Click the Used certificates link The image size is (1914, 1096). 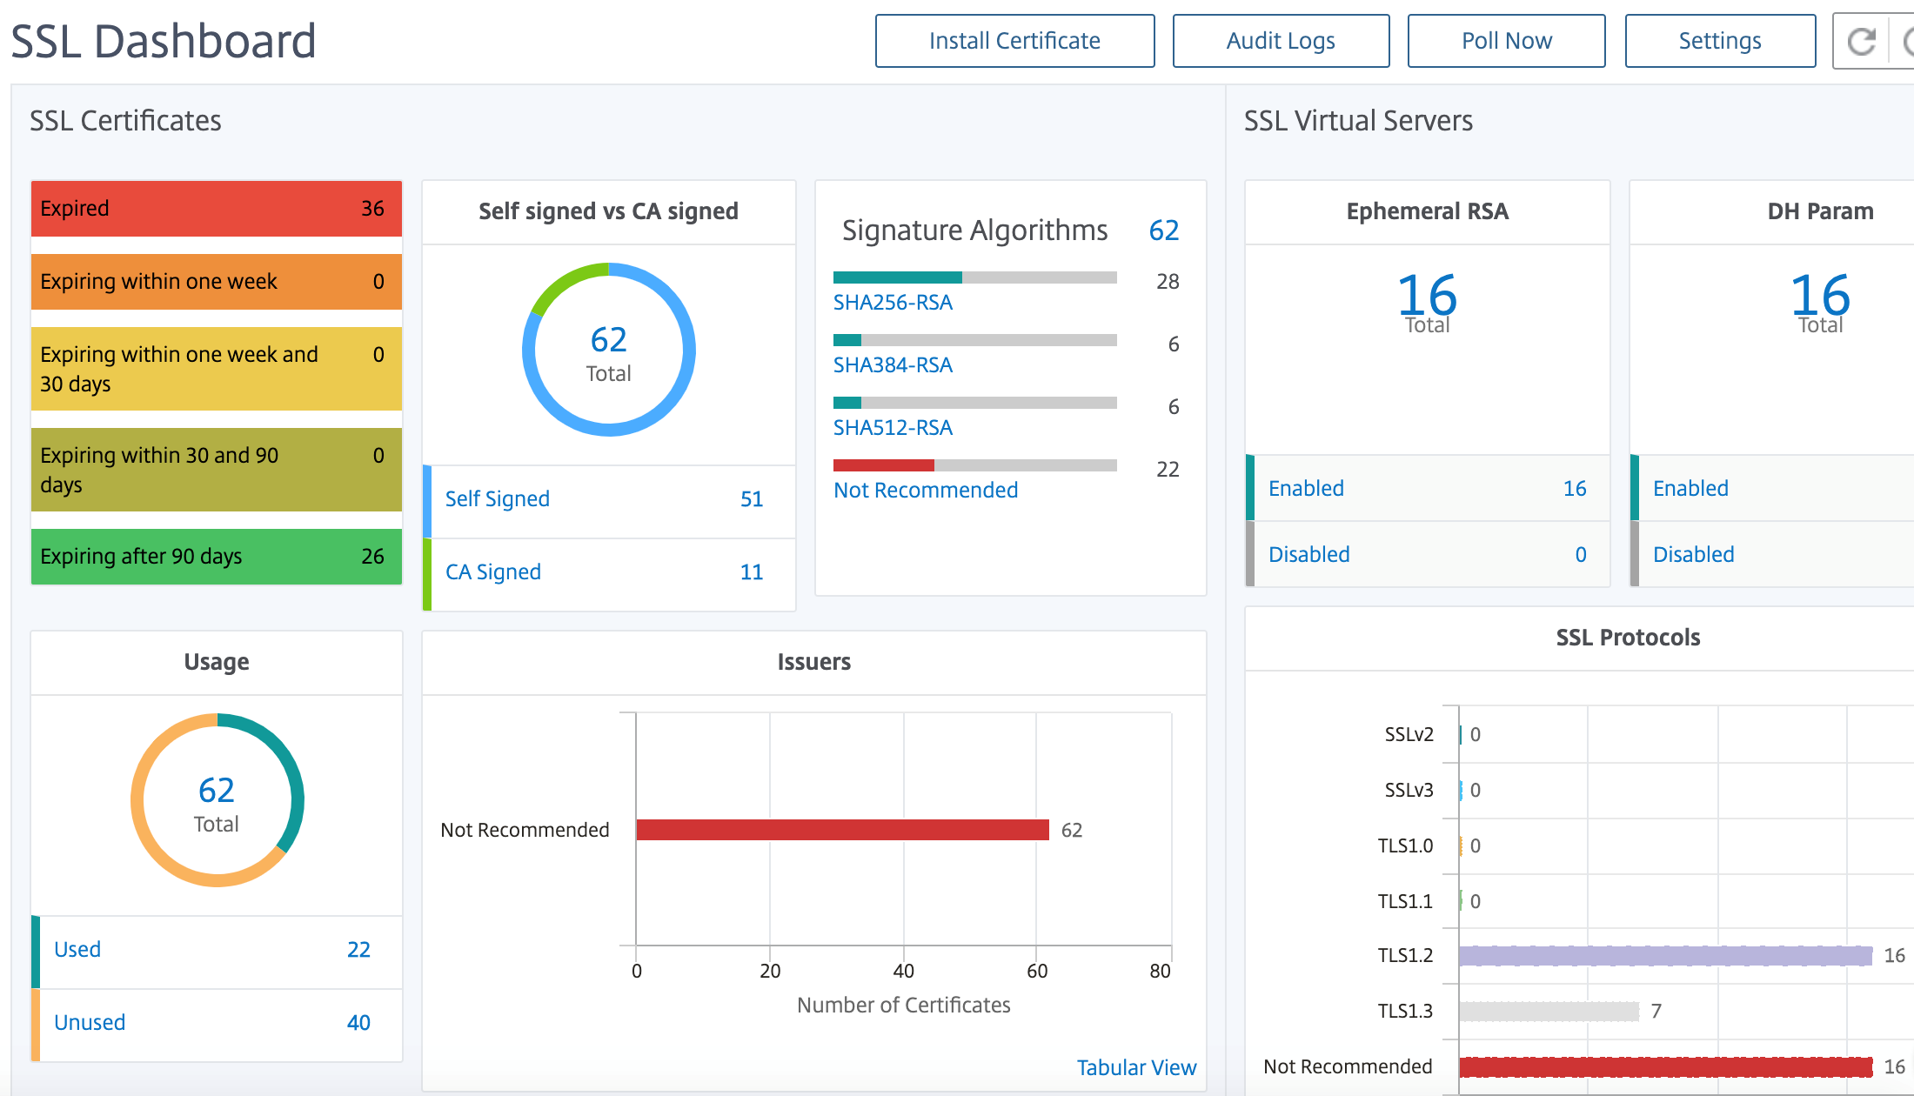pyautogui.click(x=77, y=950)
